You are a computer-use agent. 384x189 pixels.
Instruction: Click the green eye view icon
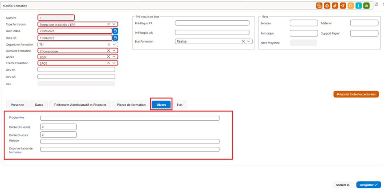tap(366, 6)
